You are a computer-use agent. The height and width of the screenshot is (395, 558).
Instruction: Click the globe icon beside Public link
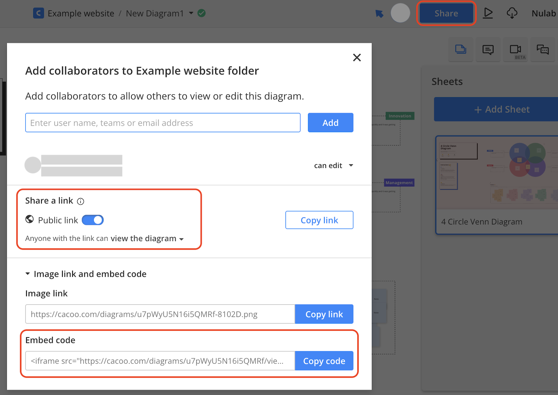pos(30,219)
